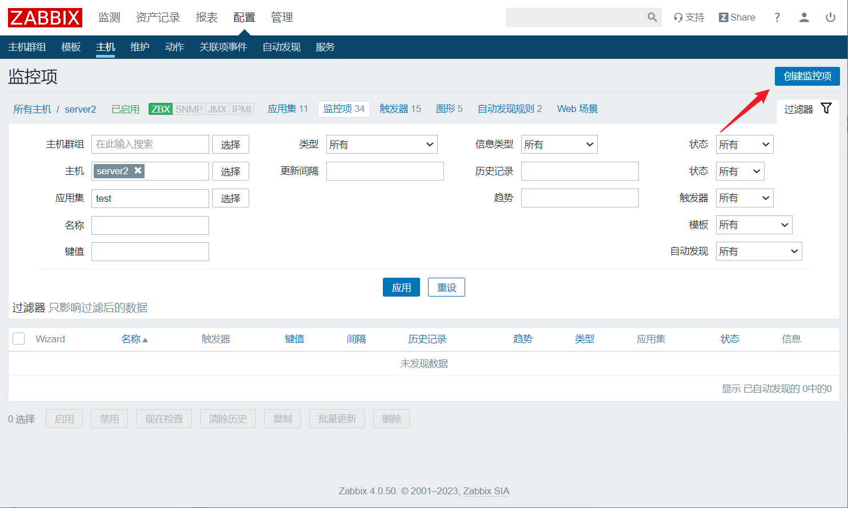
Task: Sort by the 名称 column header
Action: click(131, 339)
